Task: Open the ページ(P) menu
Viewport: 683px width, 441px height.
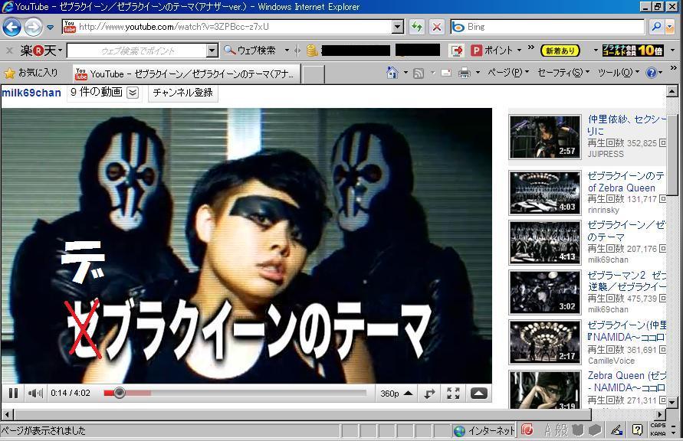Action: pos(508,73)
